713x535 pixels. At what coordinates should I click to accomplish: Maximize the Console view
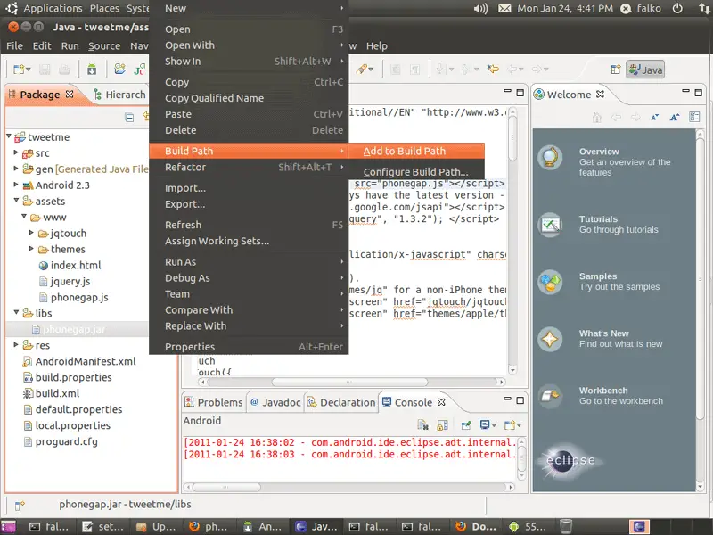point(520,400)
